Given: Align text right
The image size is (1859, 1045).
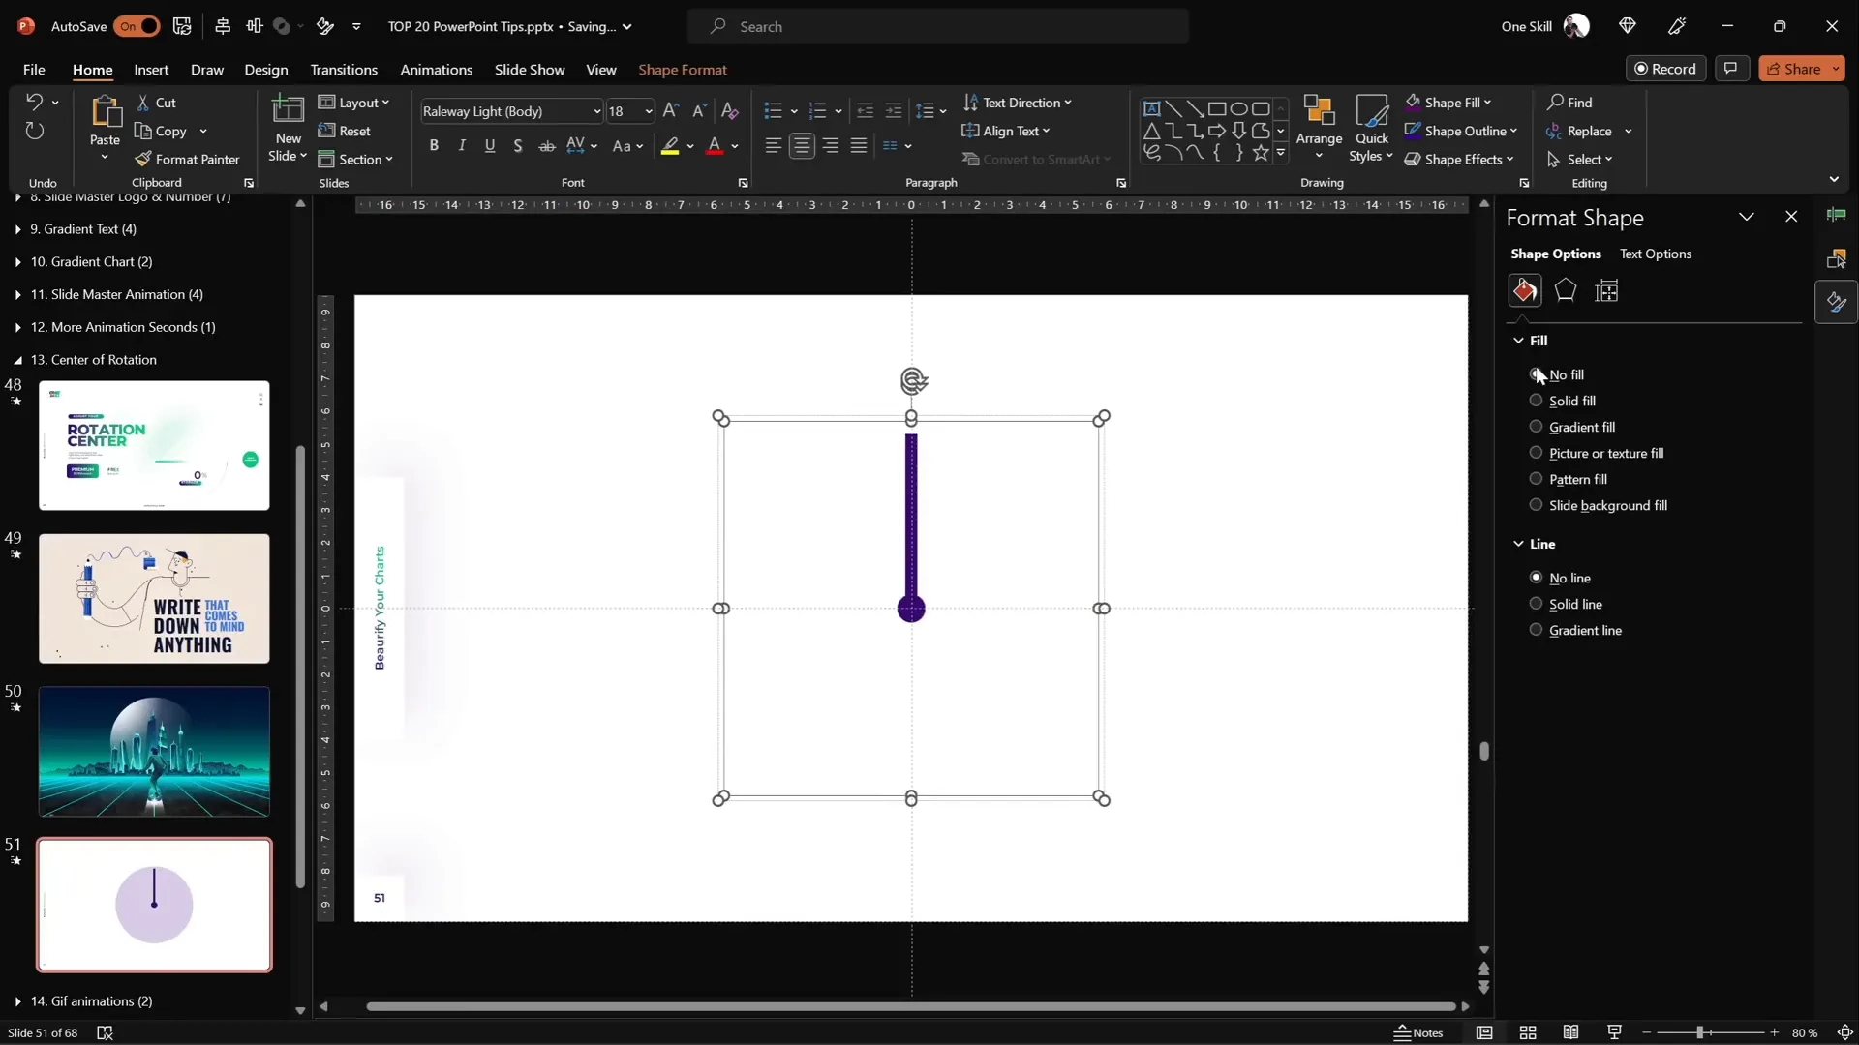Looking at the screenshot, I should pyautogui.click(x=831, y=145).
